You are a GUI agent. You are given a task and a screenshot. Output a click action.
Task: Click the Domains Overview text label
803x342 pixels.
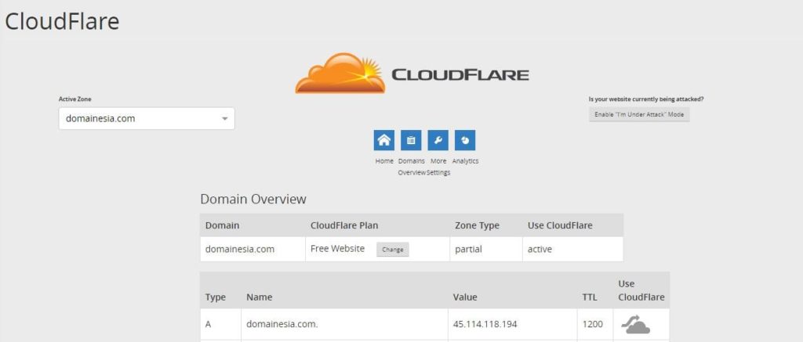pyautogui.click(x=411, y=167)
